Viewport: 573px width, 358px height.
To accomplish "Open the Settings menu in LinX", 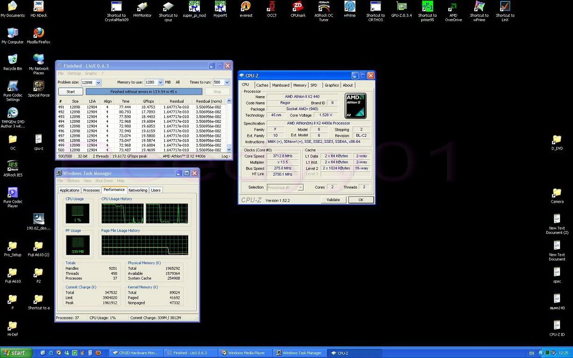I will coord(74,73).
